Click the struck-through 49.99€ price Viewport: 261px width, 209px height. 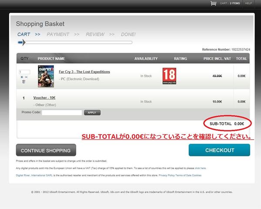pyautogui.click(x=217, y=76)
